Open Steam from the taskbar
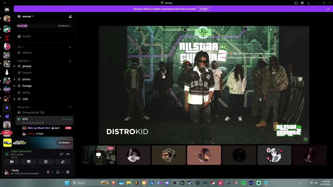333x187 pixels. 190,183
